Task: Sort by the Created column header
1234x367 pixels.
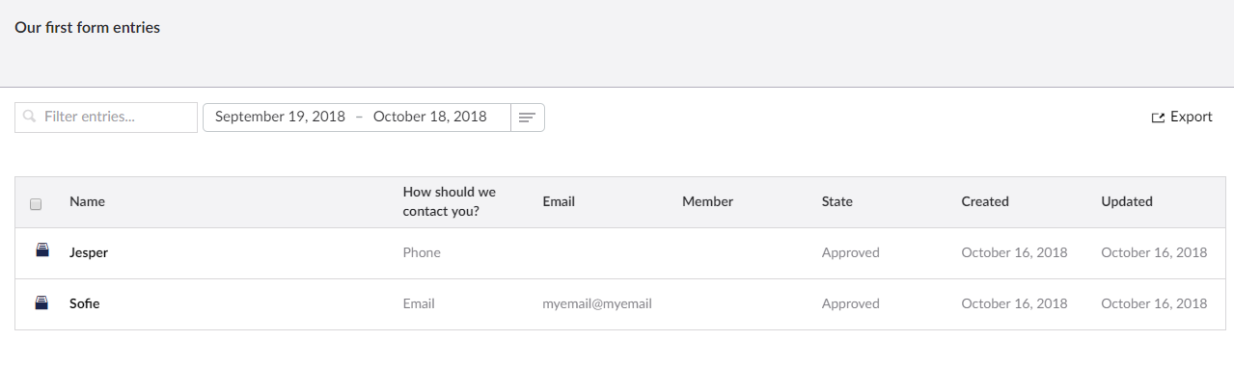Action: 985,201
